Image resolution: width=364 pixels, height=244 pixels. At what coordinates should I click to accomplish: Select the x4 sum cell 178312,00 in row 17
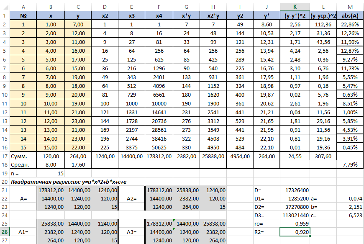point(159,156)
